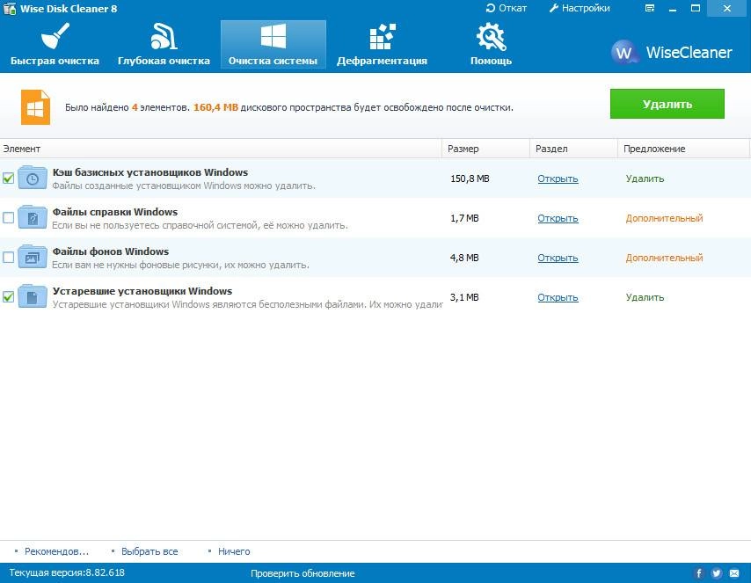751x583 pixels.
Task: Select Кэш базисных установщиков Windows title
Action: pyautogui.click(x=150, y=172)
